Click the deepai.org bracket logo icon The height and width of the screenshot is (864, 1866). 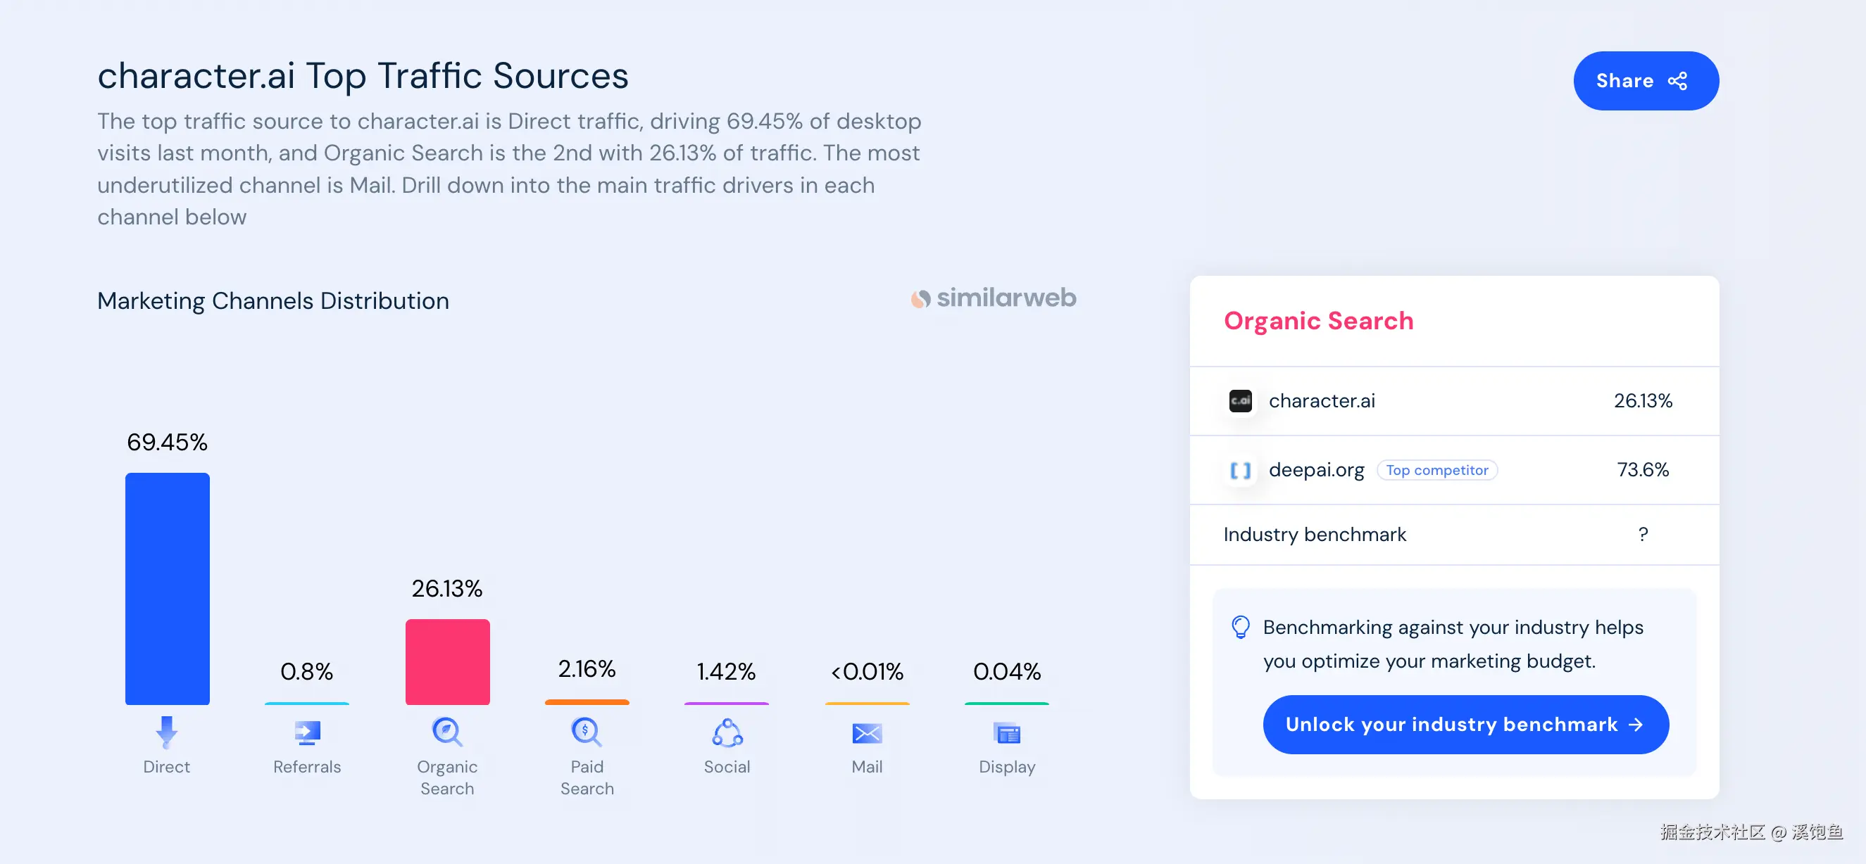1240,471
